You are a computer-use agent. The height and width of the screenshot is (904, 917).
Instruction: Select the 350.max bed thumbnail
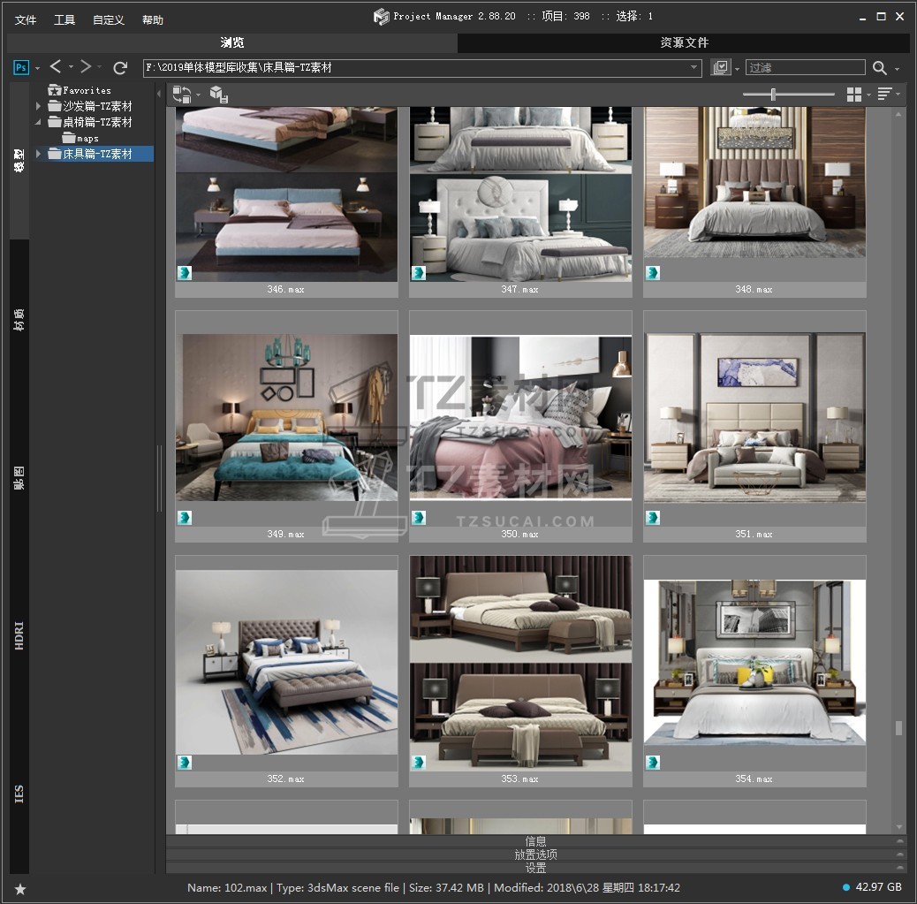click(520, 417)
